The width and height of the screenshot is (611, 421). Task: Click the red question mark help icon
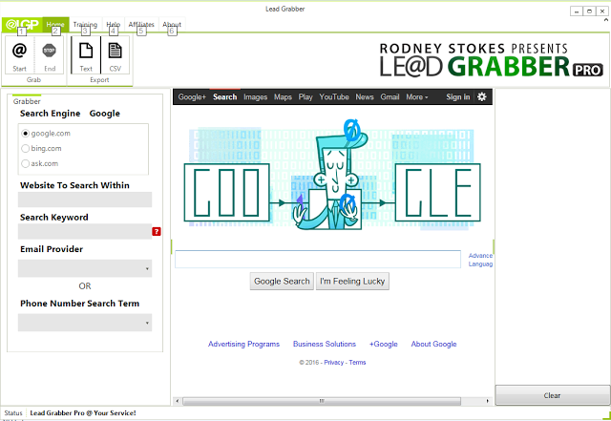pyautogui.click(x=157, y=232)
